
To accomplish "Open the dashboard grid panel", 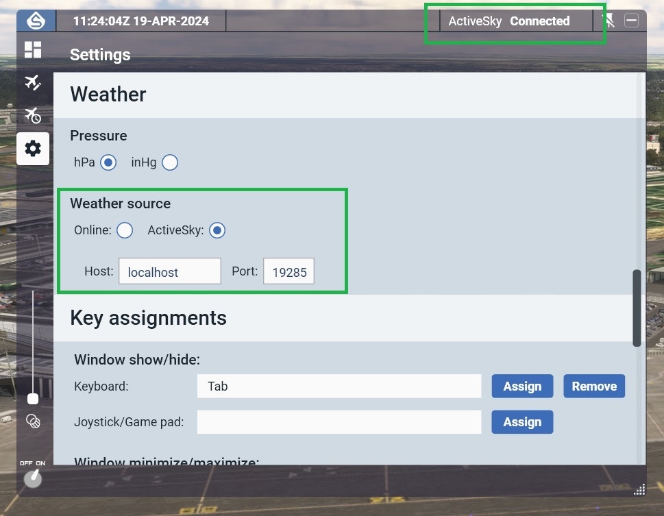I will point(33,49).
